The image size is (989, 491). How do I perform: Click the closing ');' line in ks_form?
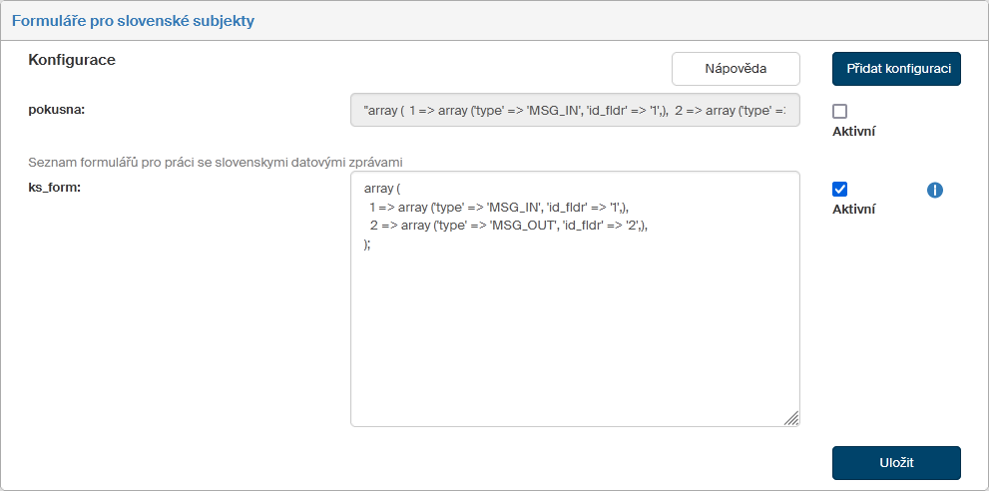(368, 245)
